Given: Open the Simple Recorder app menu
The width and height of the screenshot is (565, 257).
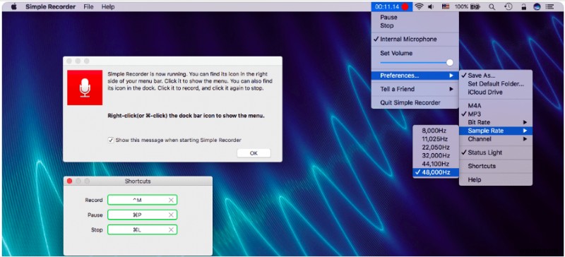Looking at the screenshot, I should pyautogui.click(x=50, y=7).
